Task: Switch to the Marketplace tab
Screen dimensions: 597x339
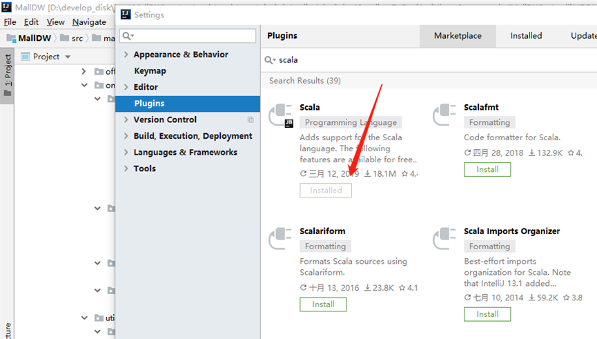Action: 458,36
